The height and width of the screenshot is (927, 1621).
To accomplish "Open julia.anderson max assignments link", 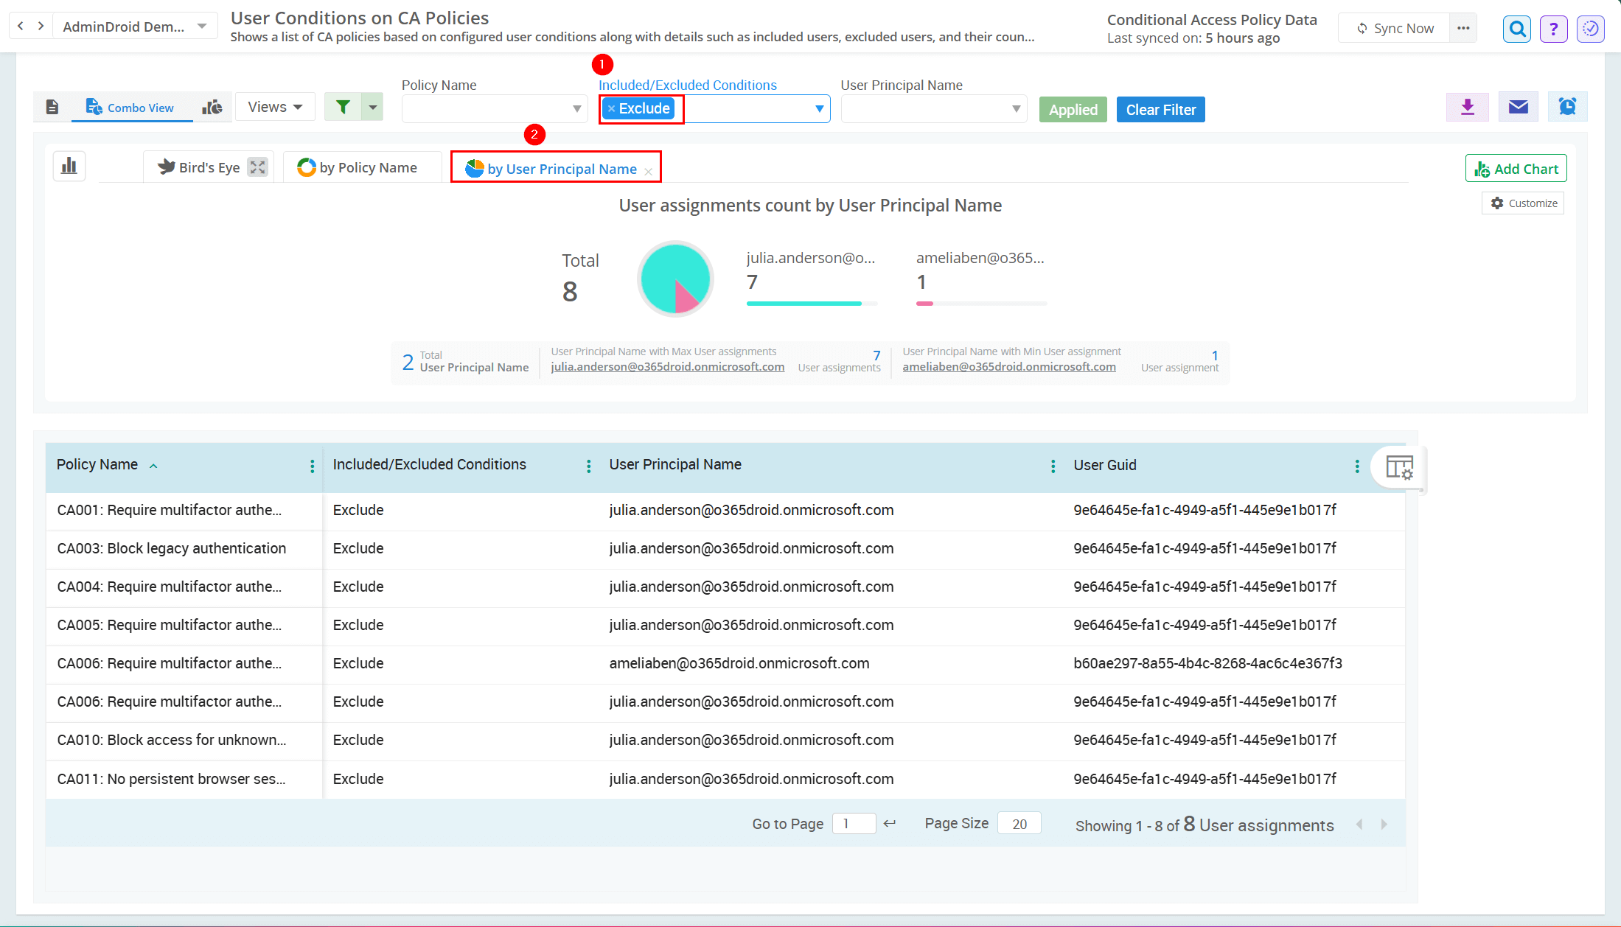I will tap(668, 367).
